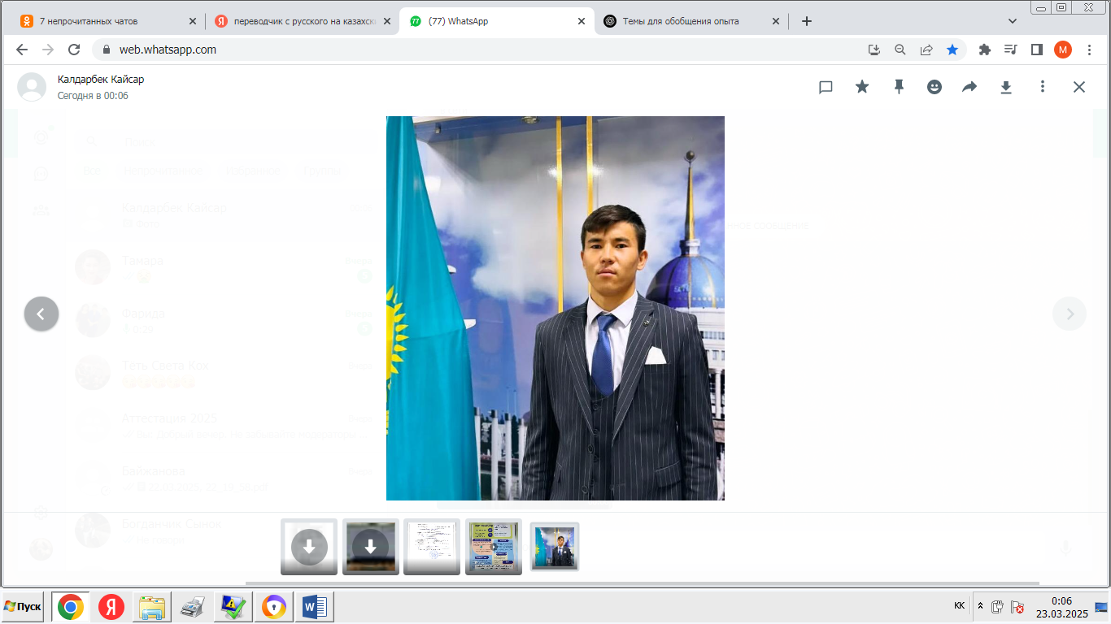
Task: Open checkmark monitor app in taskbar
Action: click(233, 607)
